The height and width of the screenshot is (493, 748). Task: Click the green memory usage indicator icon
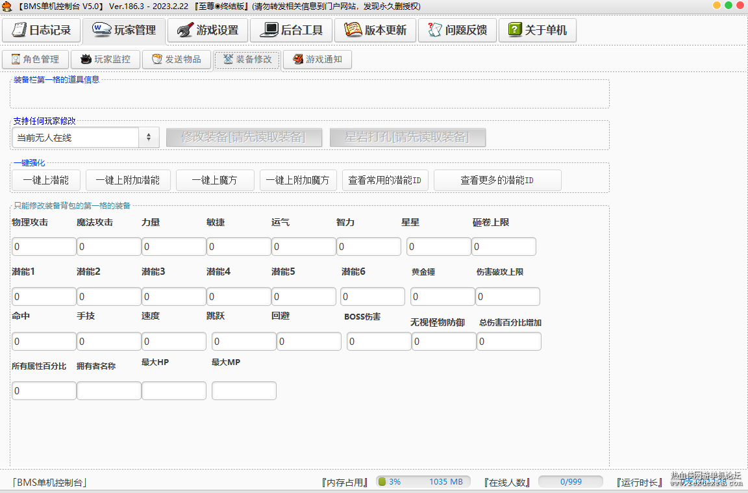point(382,481)
